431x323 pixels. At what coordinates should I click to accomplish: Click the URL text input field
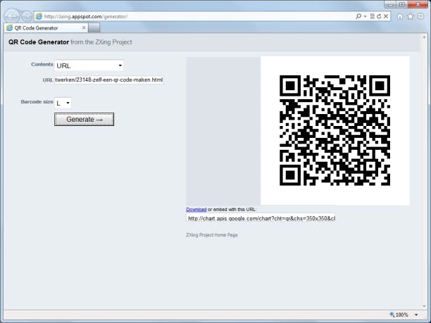coord(109,80)
